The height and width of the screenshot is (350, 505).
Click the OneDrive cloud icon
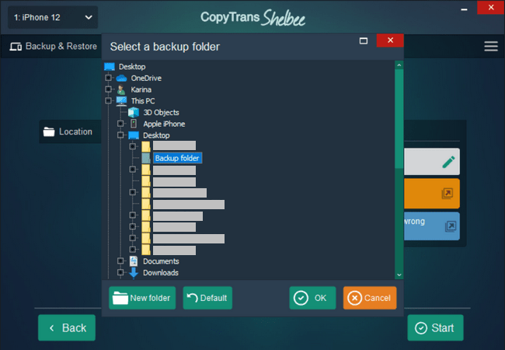coord(121,78)
